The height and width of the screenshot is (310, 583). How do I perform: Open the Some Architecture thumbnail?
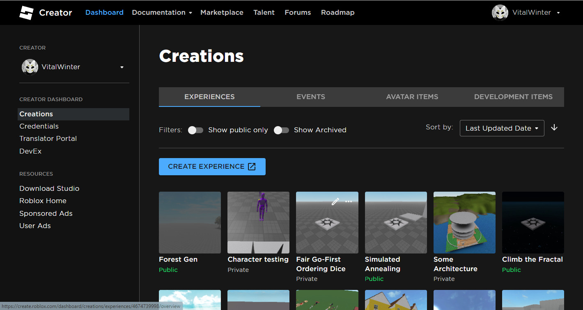pos(464,223)
